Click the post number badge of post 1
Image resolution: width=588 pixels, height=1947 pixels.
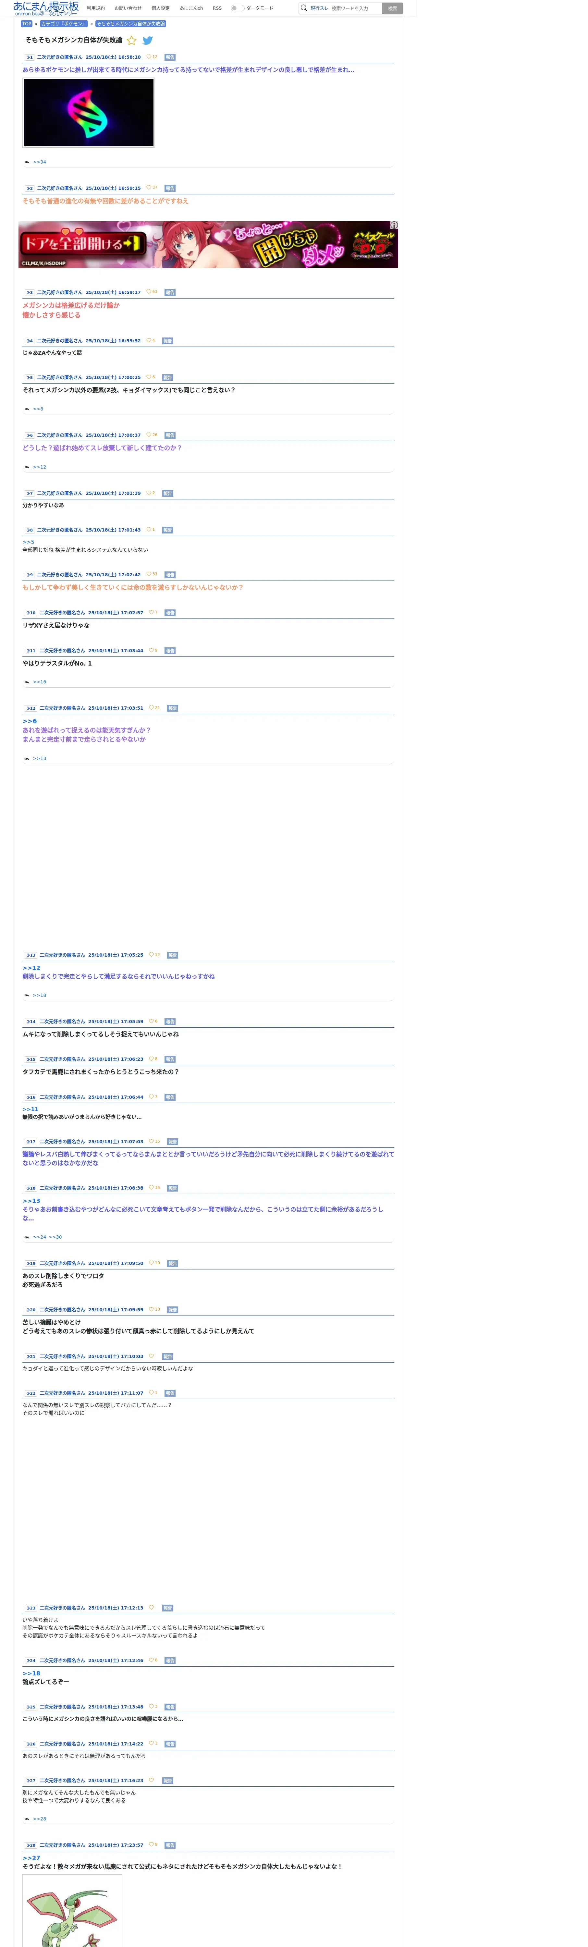pyautogui.click(x=29, y=57)
